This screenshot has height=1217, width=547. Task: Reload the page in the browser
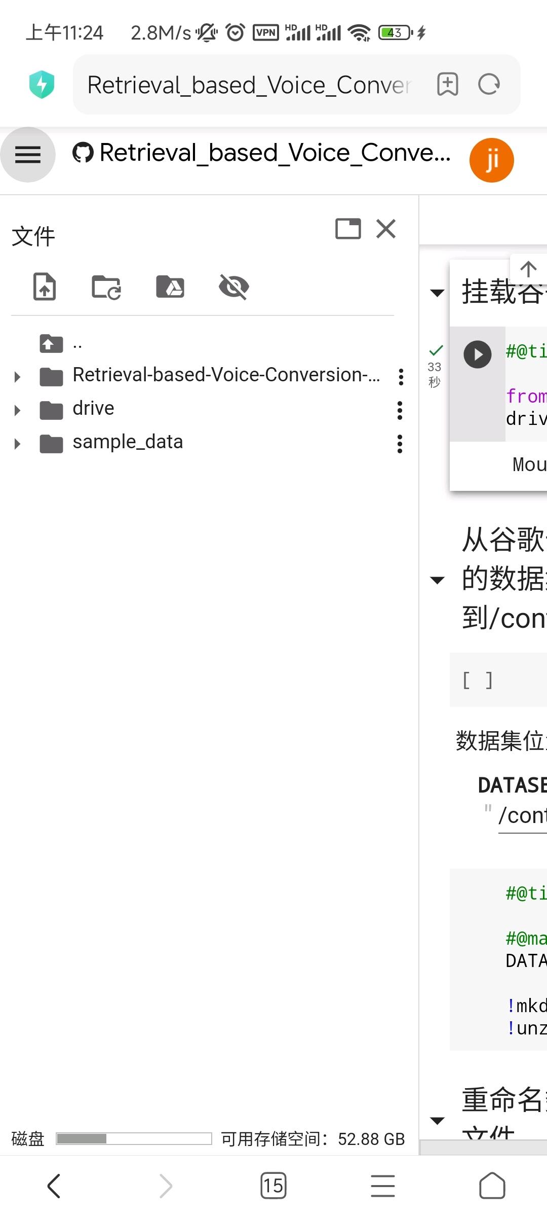(489, 84)
